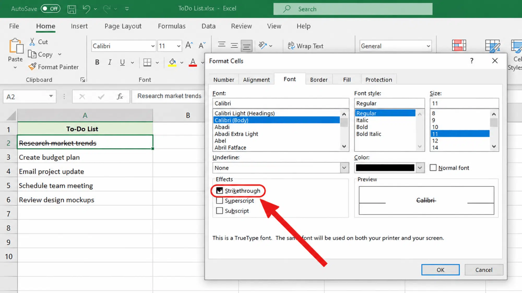The image size is (522, 293).
Task: Toggle AutoSave switch
Action: [x=50, y=9]
